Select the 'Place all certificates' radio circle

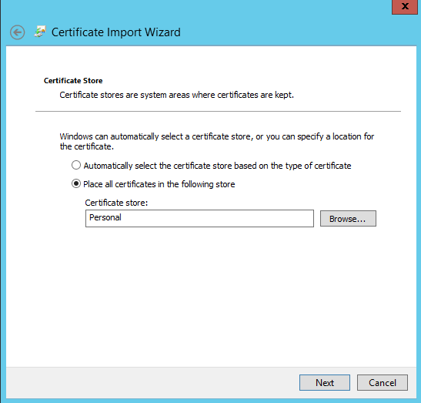pyautogui.click(x=76, y=183)
